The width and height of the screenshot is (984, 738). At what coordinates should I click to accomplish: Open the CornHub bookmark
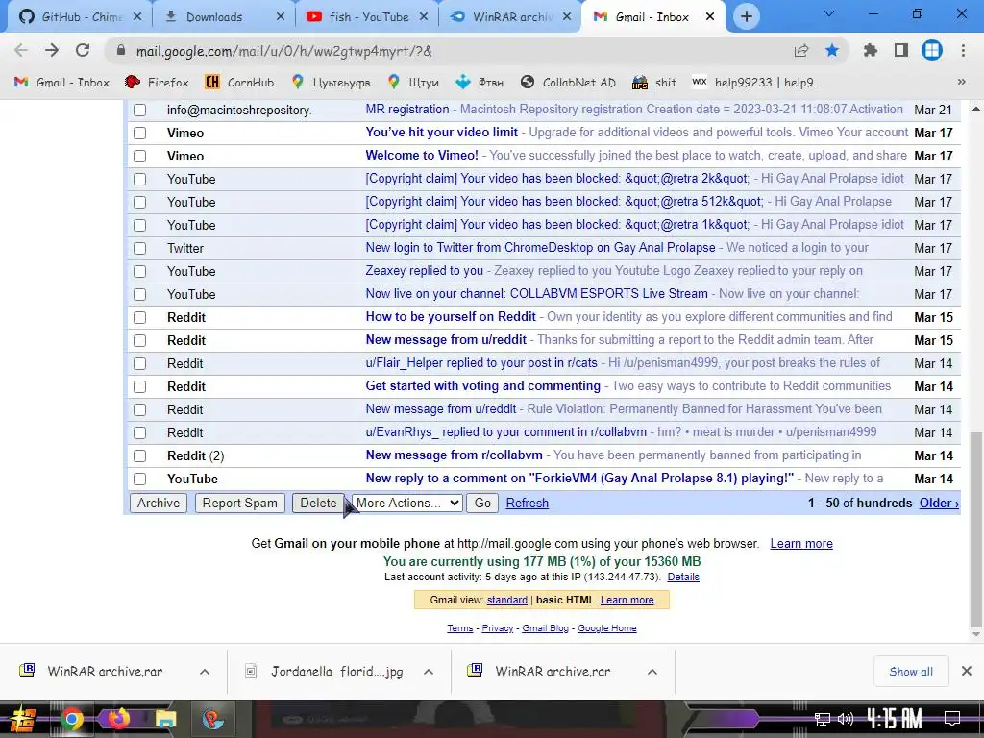(239, 83)
